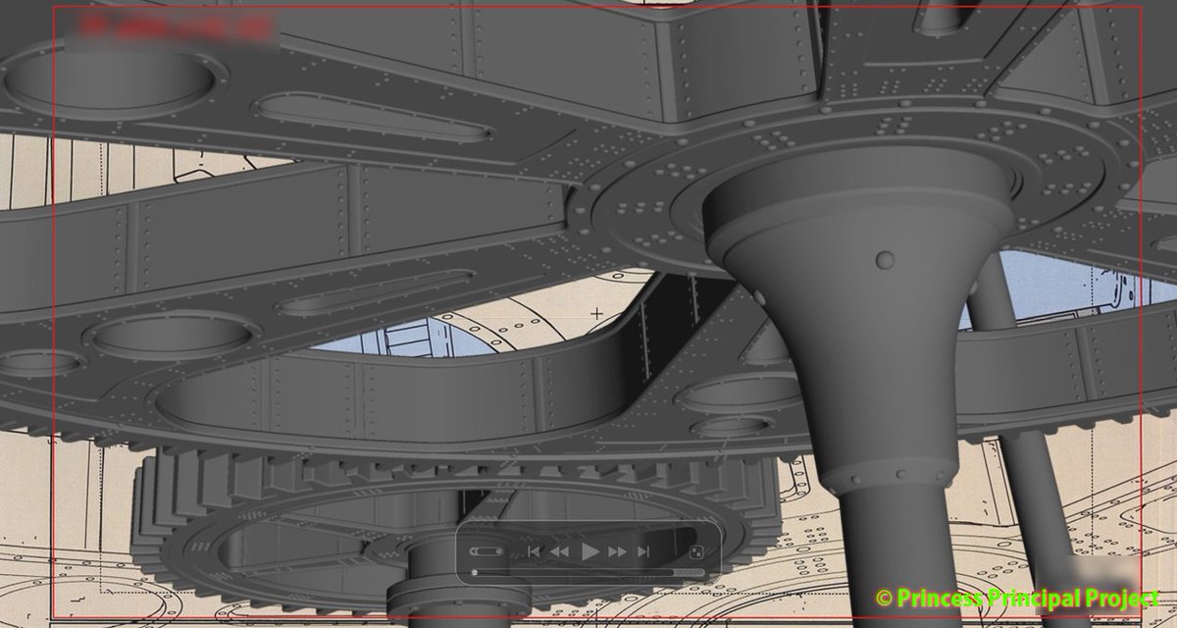Fast-forward the video
The image size is (1177, 628).
click(x=617, y=551)
